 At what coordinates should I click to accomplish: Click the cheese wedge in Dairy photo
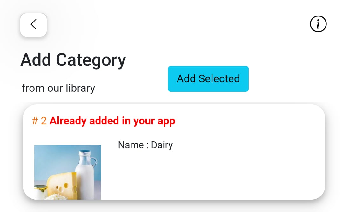point(62,185)
